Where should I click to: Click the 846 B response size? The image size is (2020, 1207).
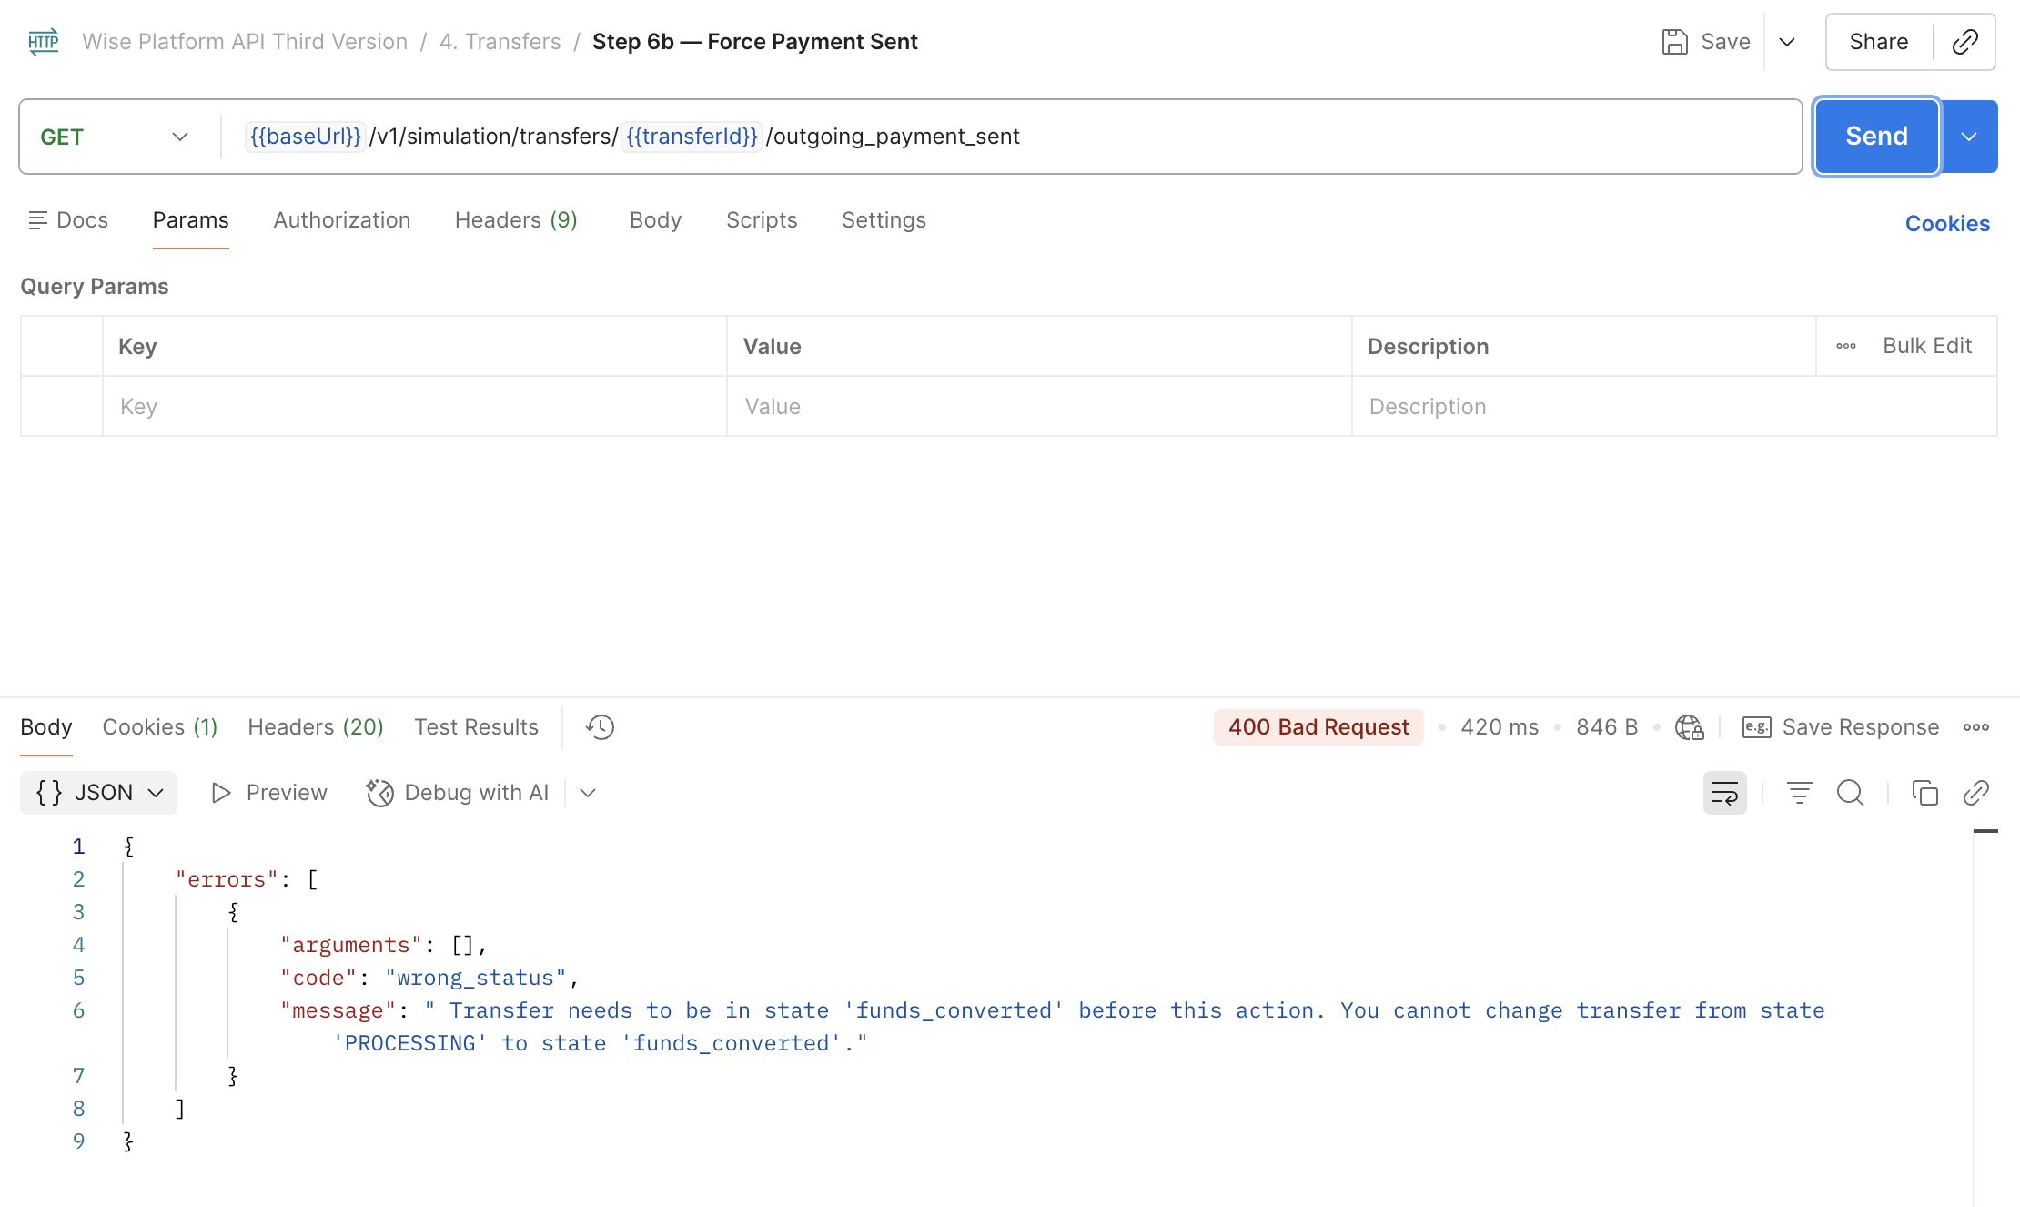(x=1607, y=727)
